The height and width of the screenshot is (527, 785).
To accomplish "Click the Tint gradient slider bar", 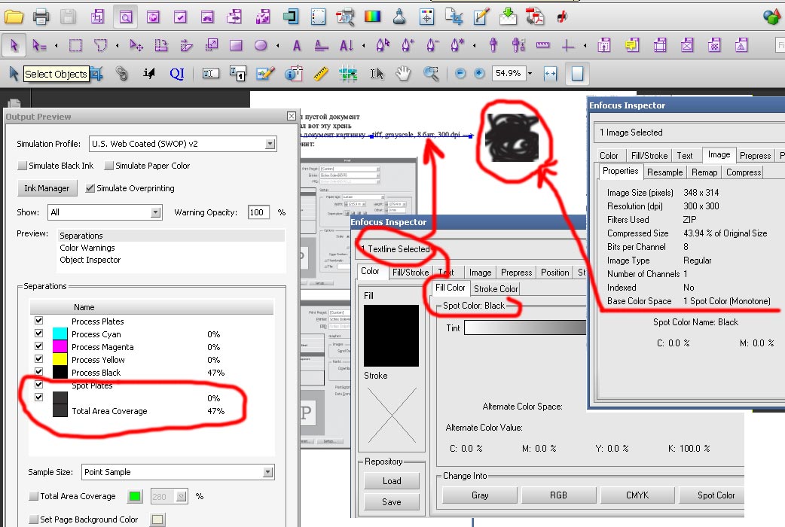I will (x=524, y=327).
